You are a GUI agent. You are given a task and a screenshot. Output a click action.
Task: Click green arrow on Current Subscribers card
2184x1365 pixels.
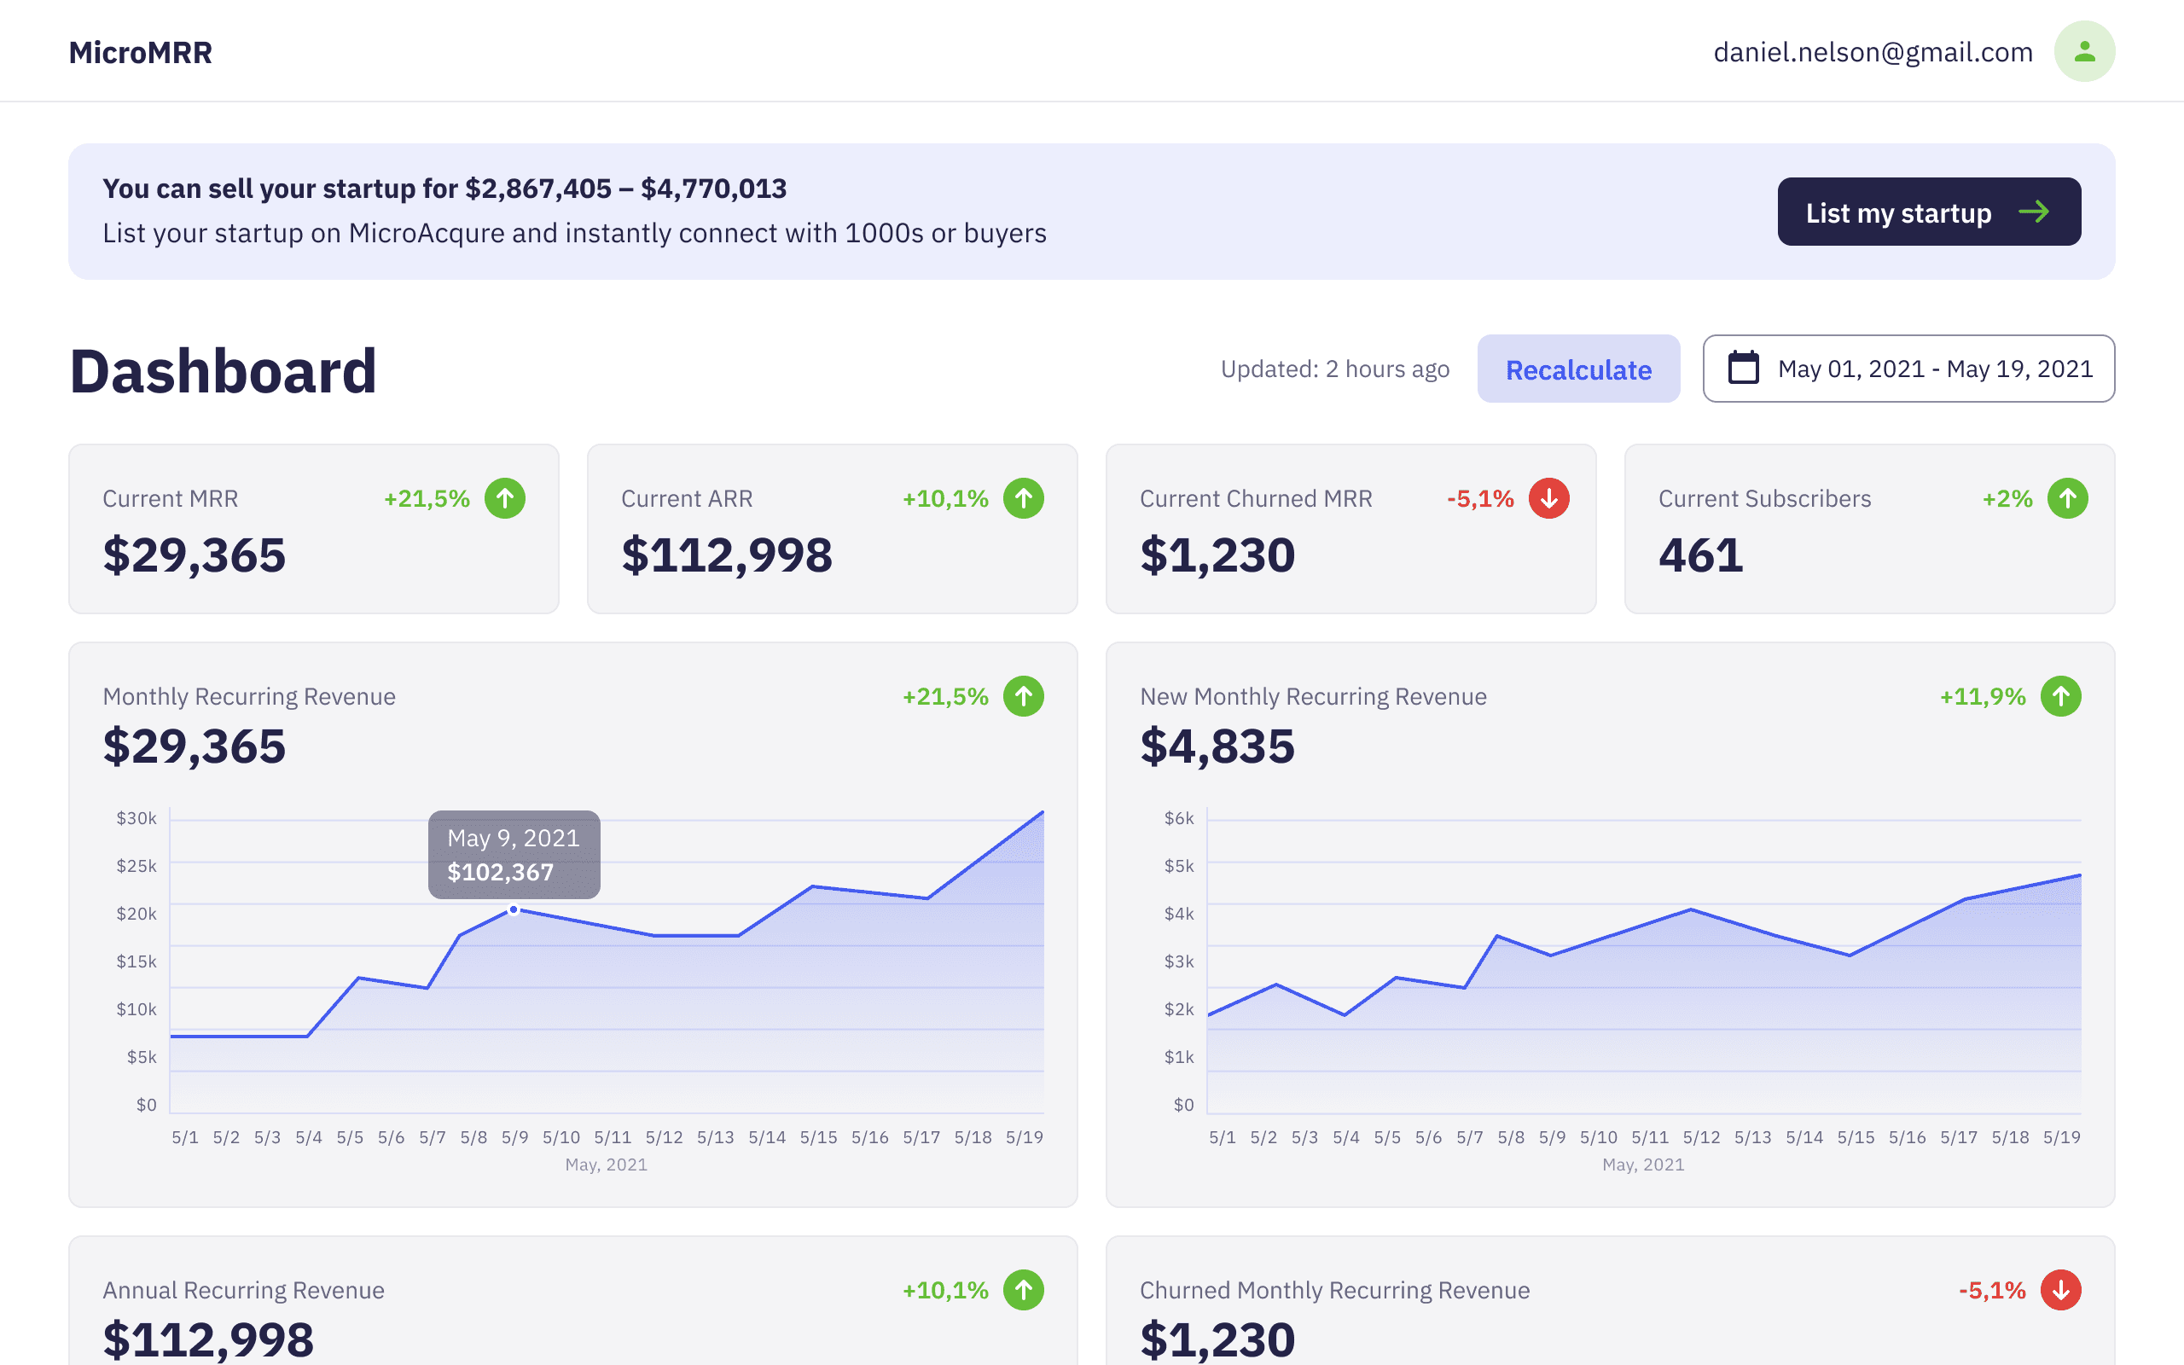click(2066, 498)
